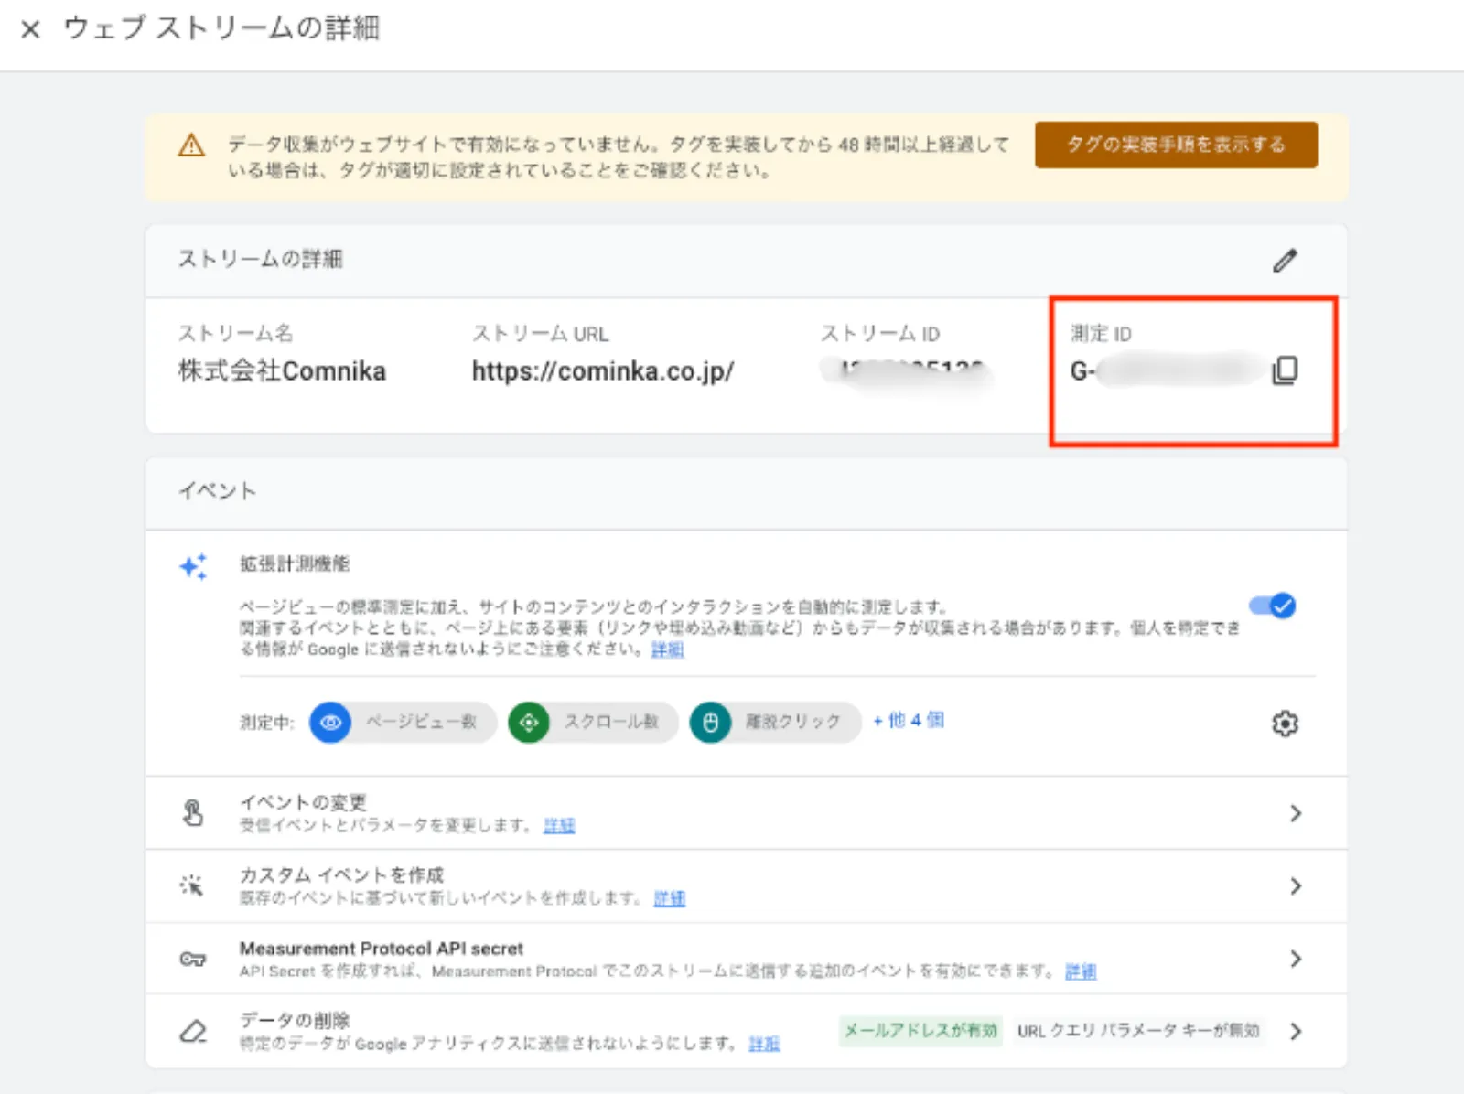Click the stream URL https://cominka.co.jp/
The width and height of the screenshot is (1464, 1094).
click(603, 371)
